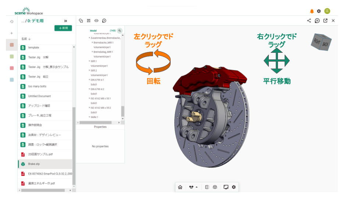This screenshot has width=353, height=198.
Task: Toggle the fullscreen display icon in bottom toolbar
Action: click(x=226, y=187)
